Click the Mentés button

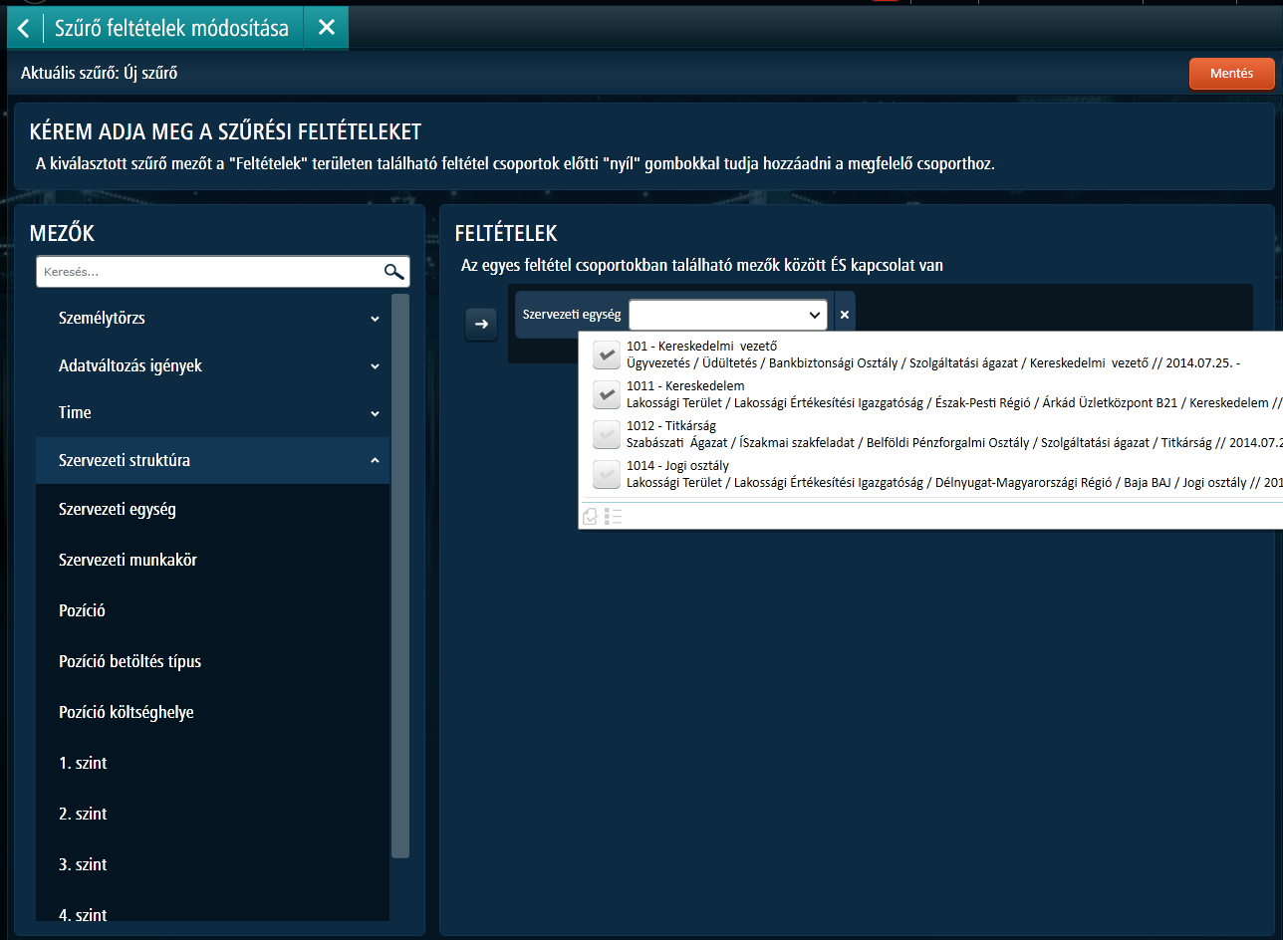coord(1231,74)
